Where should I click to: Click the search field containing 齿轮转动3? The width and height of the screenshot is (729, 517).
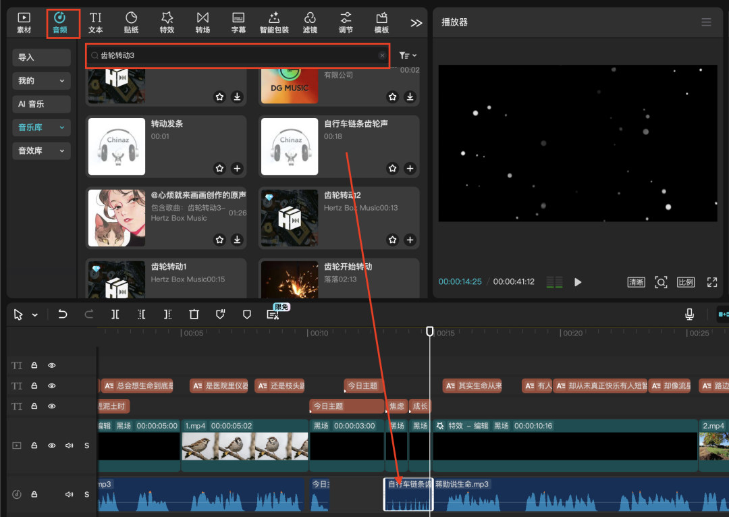point(236,55)
